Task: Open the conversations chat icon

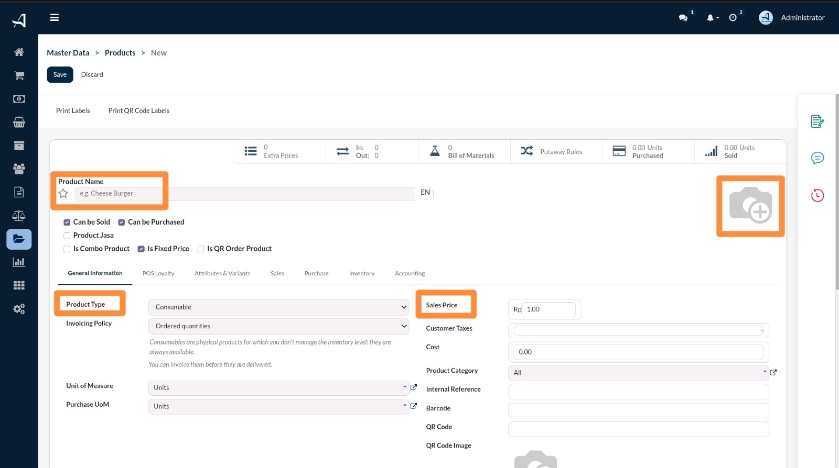Action: 683,18
